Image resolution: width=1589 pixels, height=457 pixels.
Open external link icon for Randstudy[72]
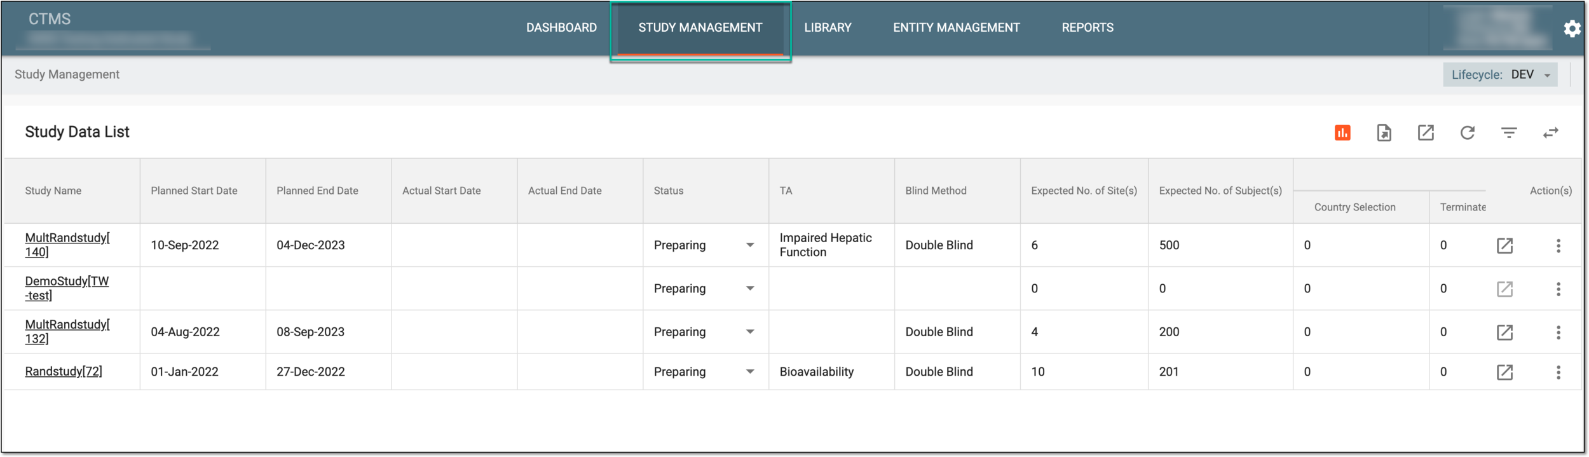click(1504, 372)
